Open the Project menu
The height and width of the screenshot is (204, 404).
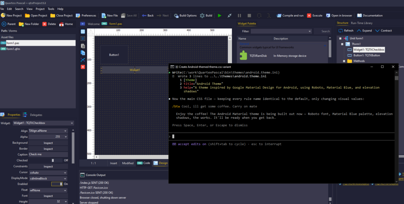click(x=40, y=9)
